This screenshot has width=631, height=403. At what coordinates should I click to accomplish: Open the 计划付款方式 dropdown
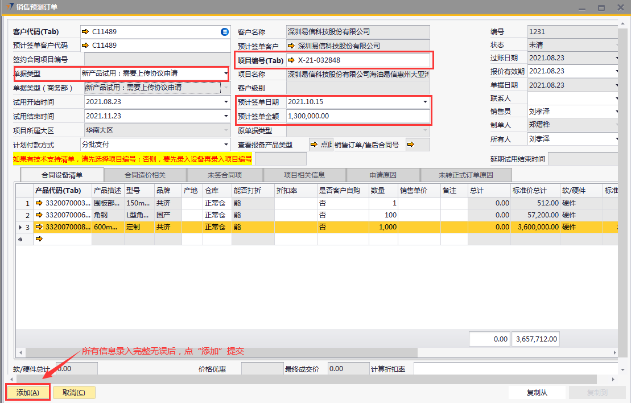pyautogui.click(x=225, y=145)
